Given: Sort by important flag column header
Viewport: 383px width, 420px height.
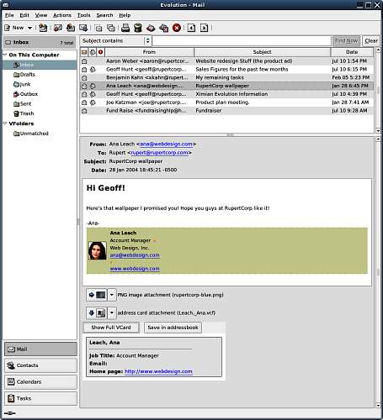Looking at the screenshot, I should [100, 52].
